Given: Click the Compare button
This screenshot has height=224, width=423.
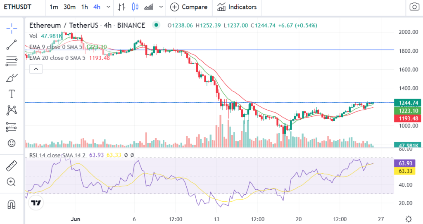Looking at the screenshot, I should [x=189, y=7].
